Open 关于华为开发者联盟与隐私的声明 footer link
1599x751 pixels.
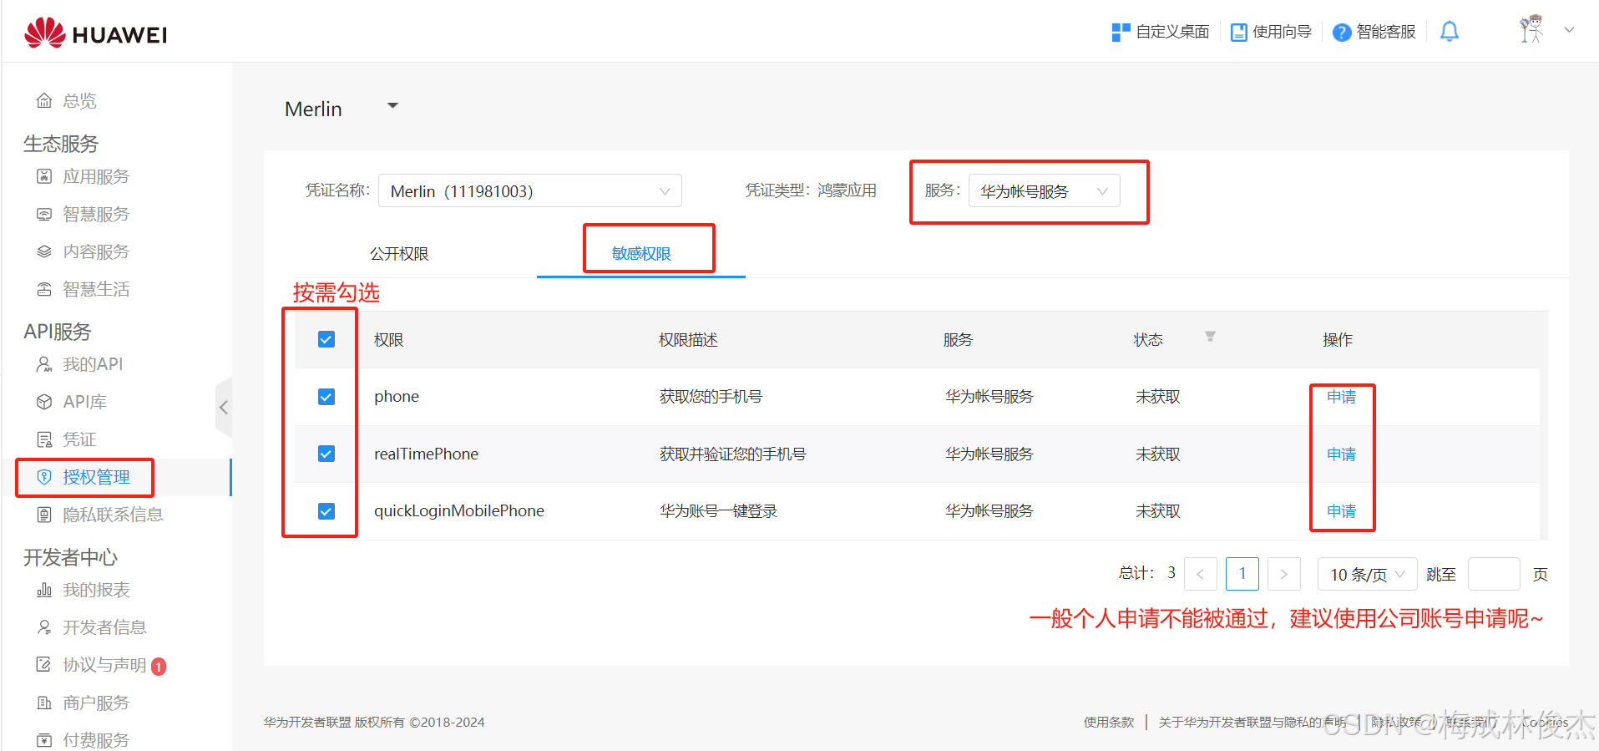(1252, 722)
